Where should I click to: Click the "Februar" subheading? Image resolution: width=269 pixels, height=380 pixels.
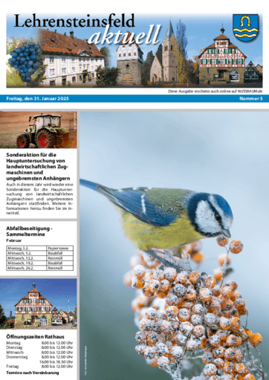pyautogui.click(x=14, y=240)
